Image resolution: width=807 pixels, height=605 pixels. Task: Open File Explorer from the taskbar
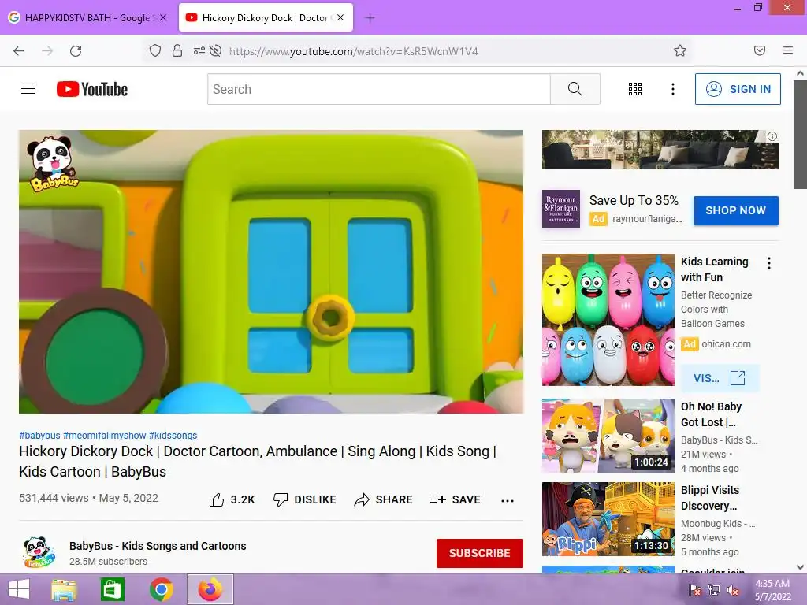[65, 589]
